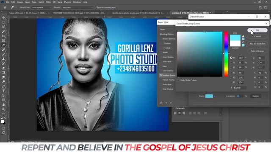
Task: Open the Sample All Layers dropdown
Action: pyautogui.click(x=77, y=8)
